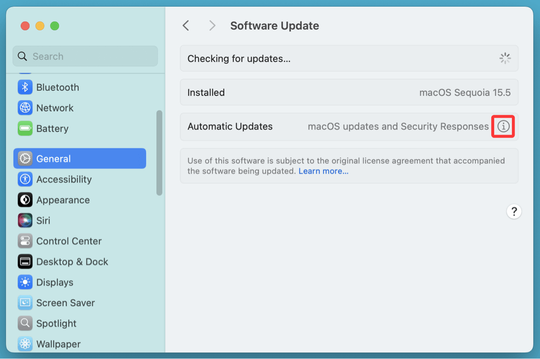Select the Bluetooth settings icon
Screen dimensions: 540x359
pos(25,87)
